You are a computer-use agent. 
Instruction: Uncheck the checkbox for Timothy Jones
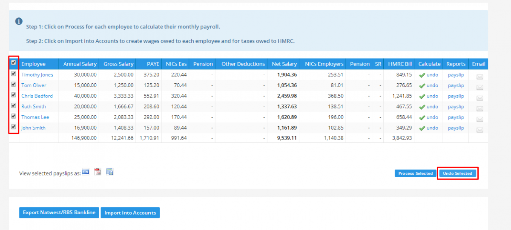click(14, 74)
